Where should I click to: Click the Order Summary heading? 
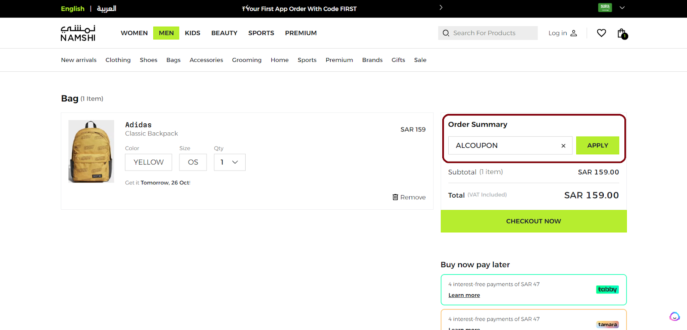coord(477,125)
